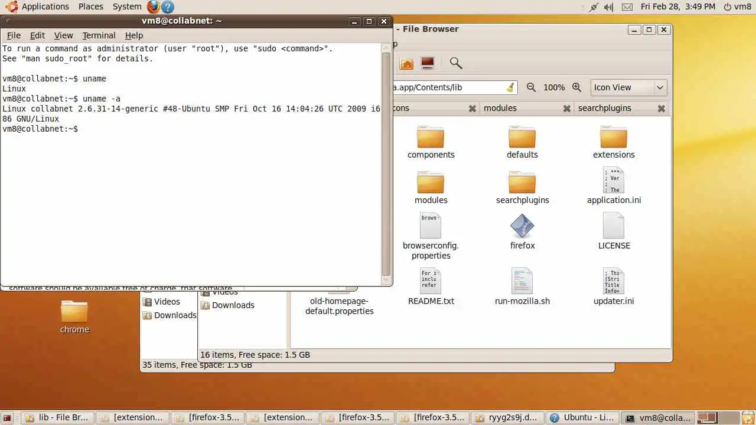Click the old-homepage-default.properties file name
The image size is (756, 425).
click(x=340, y=306)
